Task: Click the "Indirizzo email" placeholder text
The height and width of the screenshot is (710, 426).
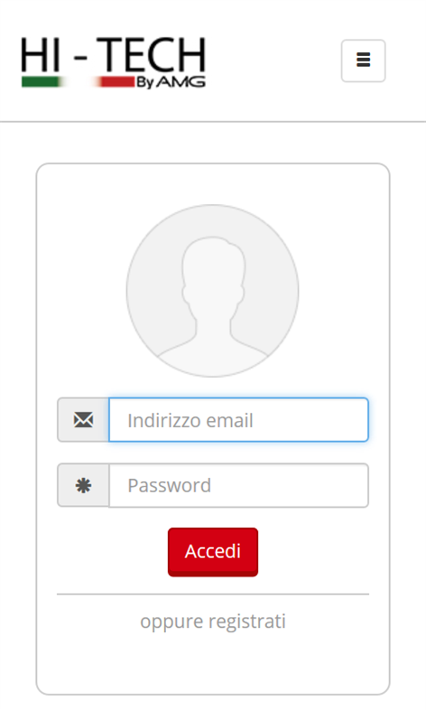Action: [190, 421]
